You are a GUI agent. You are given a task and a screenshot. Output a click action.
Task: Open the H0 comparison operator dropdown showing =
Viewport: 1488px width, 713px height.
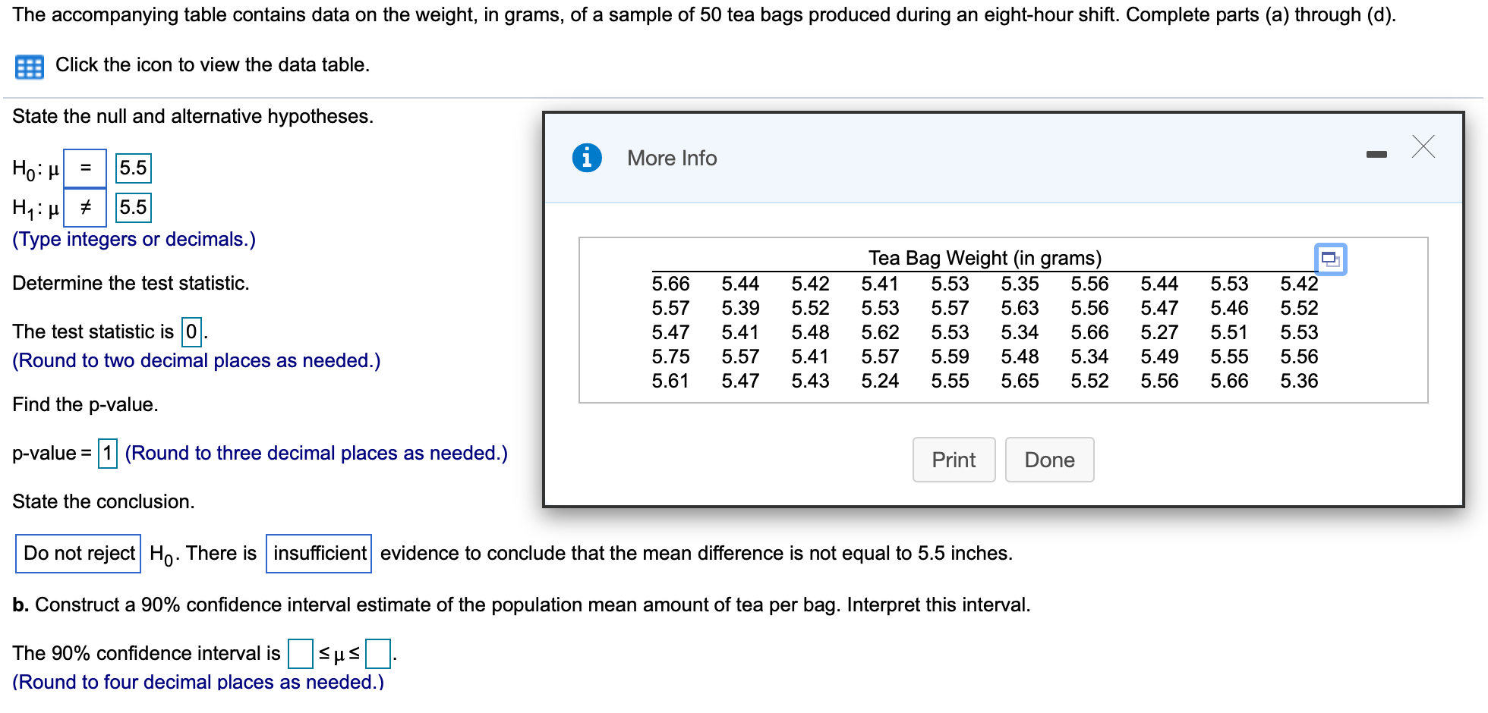tap(85, 168)
